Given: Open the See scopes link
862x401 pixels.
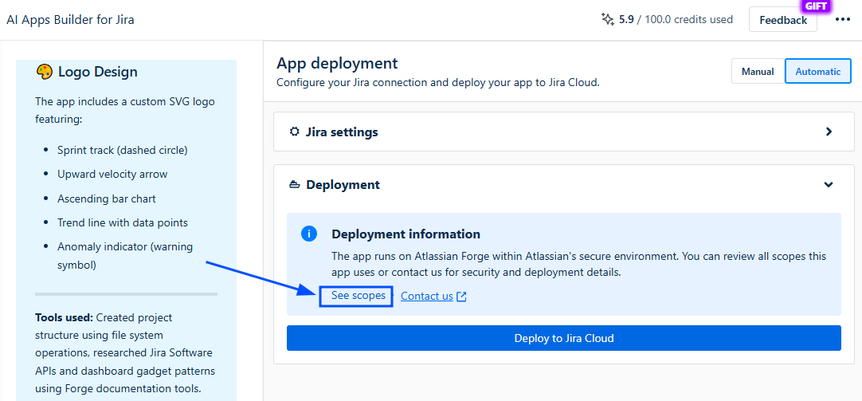Looking at the screenshot, I should 359,296.
